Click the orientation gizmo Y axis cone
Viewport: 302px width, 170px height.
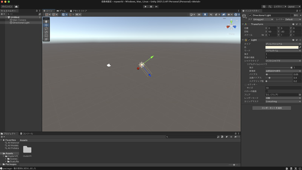pyautogui.click(x=231, y=22)
